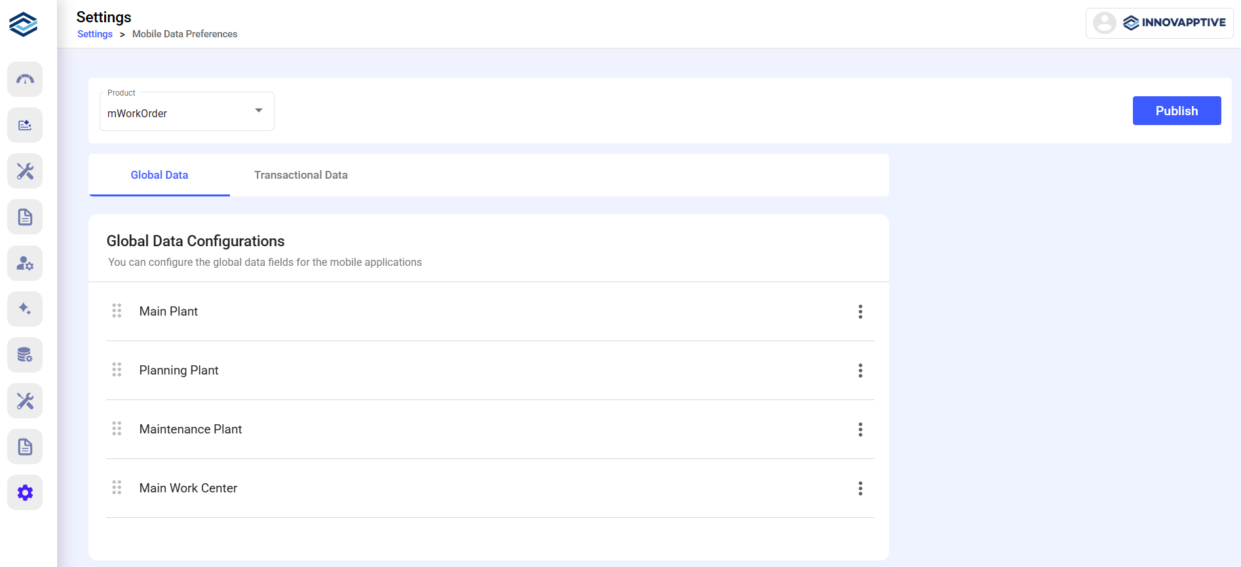Open the user management gear icon
The image size is (1241, 567).
coord(25,263)
